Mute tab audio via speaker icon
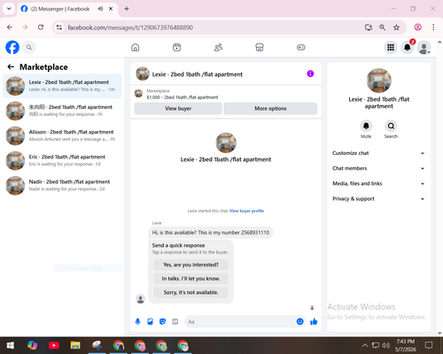443x354 pixels. pyautogui.click(x=100, y=9)
